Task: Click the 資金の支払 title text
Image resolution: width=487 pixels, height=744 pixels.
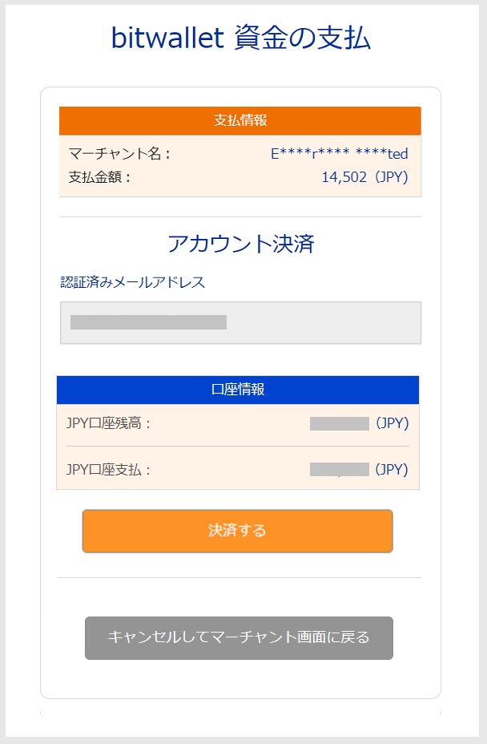Action: pyautogui.click(x=303, y=38)
